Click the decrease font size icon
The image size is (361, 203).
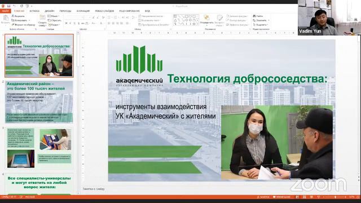tap(98, 17)
